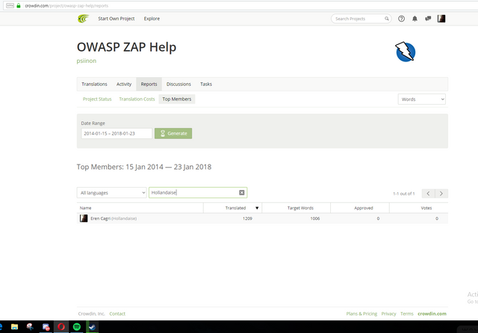Image resolution: width=478 pixels, height=333 pixels.
Task: Click the translated value 1209
Action: tap(247, 219)
